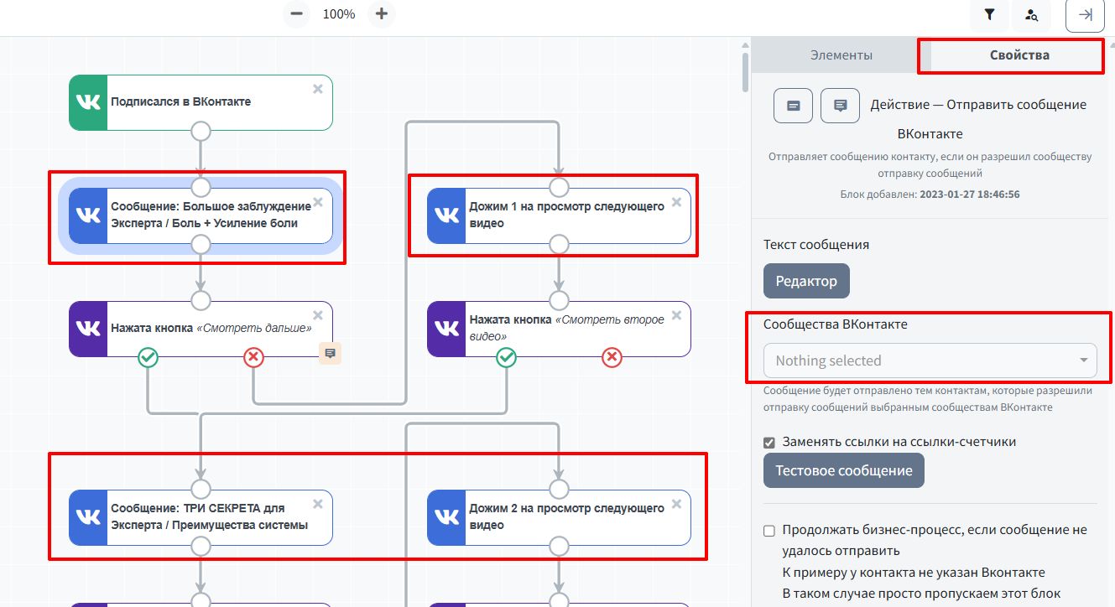Image resolution: width=1115 pixels, height=607 pixels.
Task: Click red cross output of 'Смотреть второе видео'
Action: click(x=612, y=358)
